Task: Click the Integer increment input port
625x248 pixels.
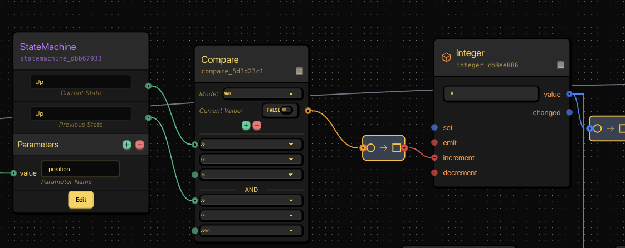Action: click(x=435, y=158)
